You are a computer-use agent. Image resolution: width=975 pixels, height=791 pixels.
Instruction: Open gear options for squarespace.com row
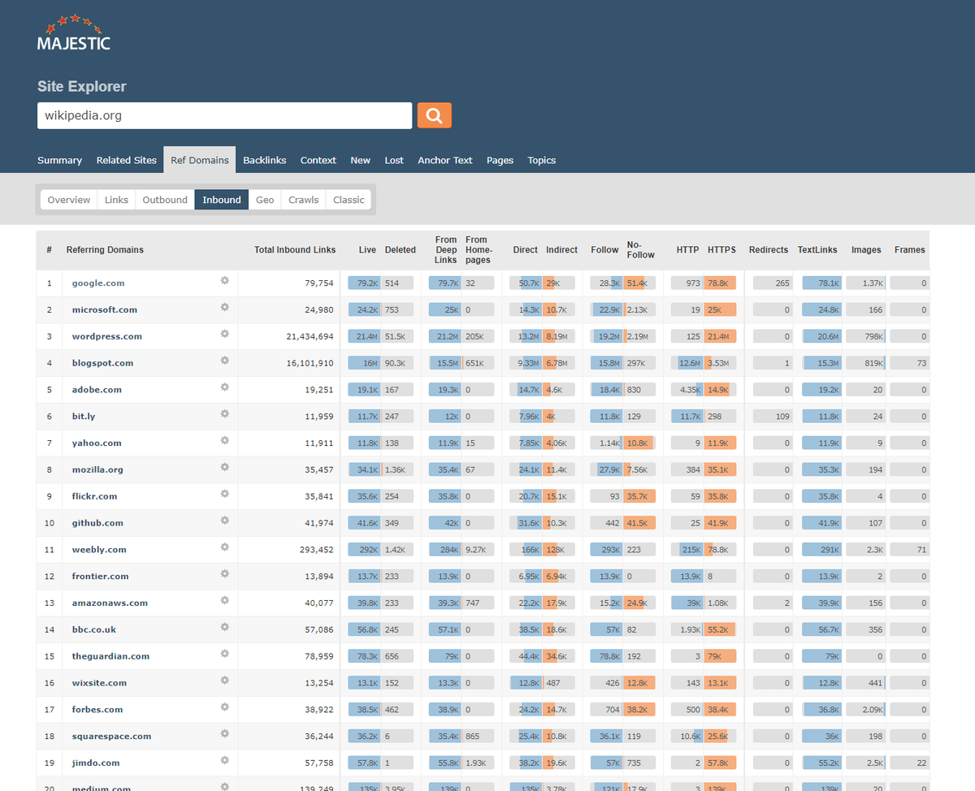coord(225,733)
